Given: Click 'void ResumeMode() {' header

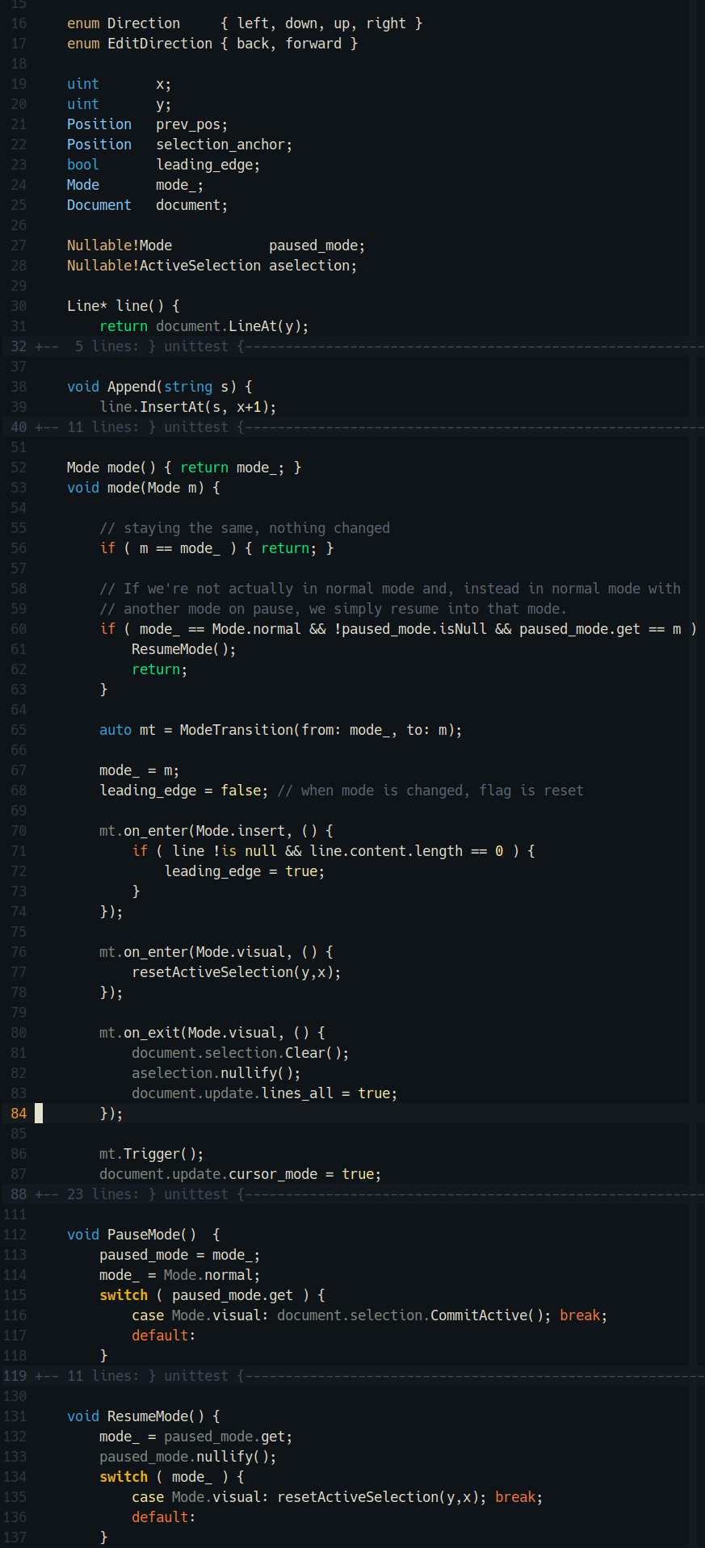Looking at the screenshot, I should click(144, 1416).
